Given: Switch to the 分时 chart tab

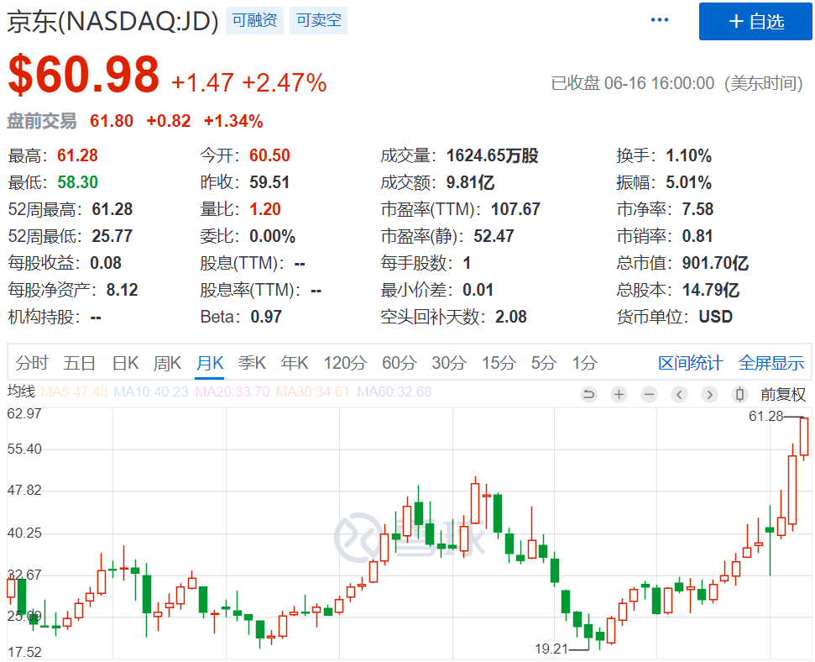Looking at the screenshot, I should point(31,363).
